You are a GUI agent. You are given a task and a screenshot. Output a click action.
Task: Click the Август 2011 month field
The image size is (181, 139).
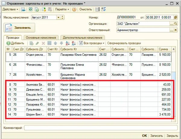click(44, 17)
